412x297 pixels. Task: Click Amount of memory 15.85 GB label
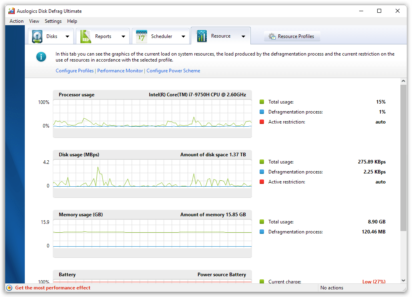(x=213, y=215)
